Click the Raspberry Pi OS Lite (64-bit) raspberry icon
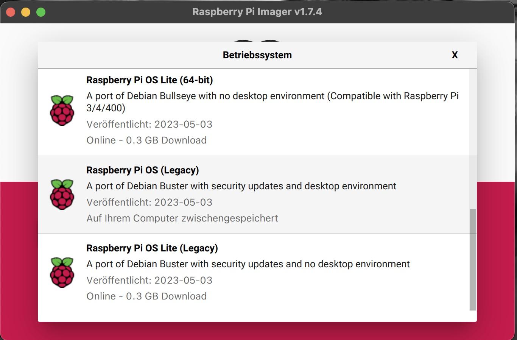Viewport: 517px width, 340px height. [x=62, y=110]
